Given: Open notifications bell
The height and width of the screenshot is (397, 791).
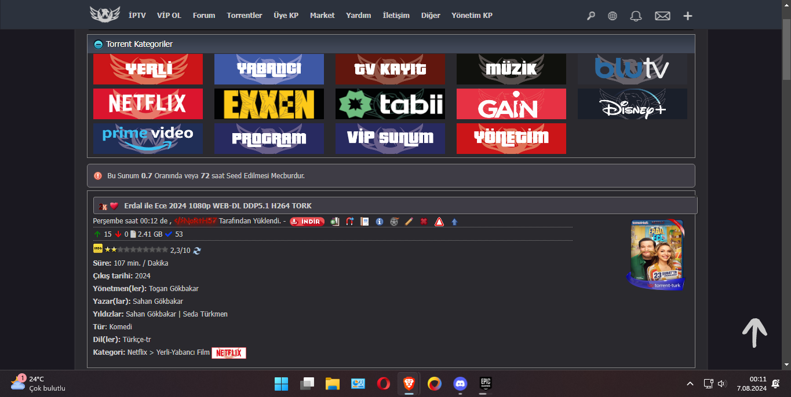Looking at the screenshot, I should pyautogui.click(x=636, y=16).
